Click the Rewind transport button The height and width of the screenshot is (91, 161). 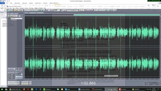tap(11, 84)
